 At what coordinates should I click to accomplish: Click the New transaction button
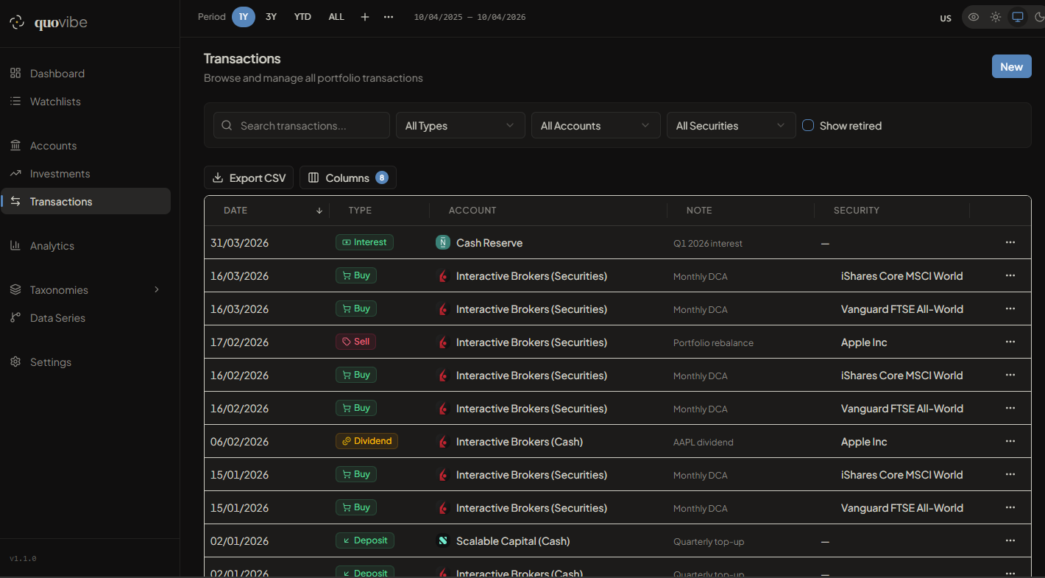(x=1011, y=66)
